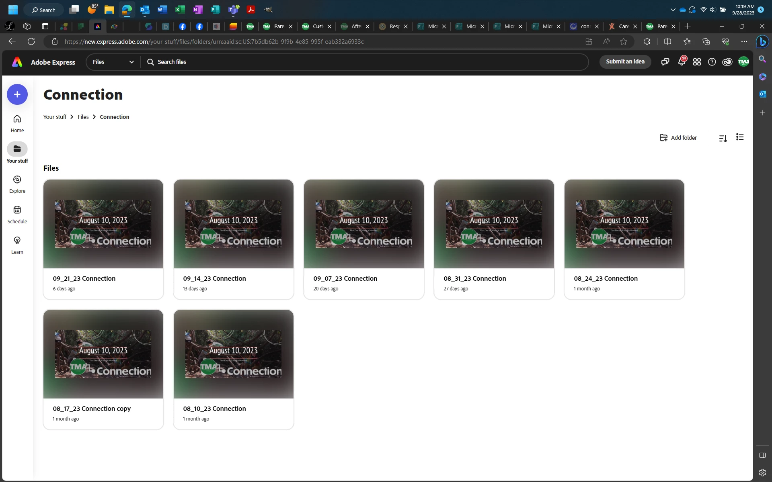The height and width of the screenshot is (482, 772).
Task: Open the Home sidebar section
Action: pos(17,123)
